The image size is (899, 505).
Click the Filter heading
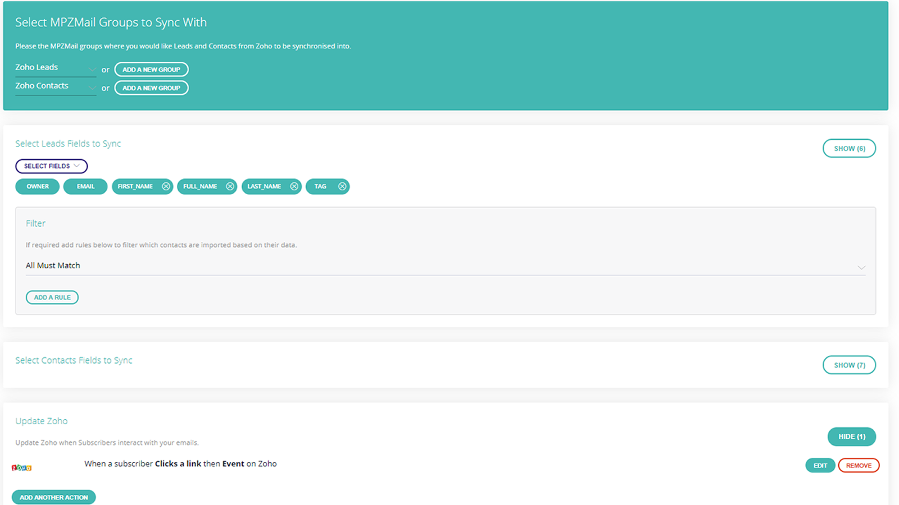point(35,223)
